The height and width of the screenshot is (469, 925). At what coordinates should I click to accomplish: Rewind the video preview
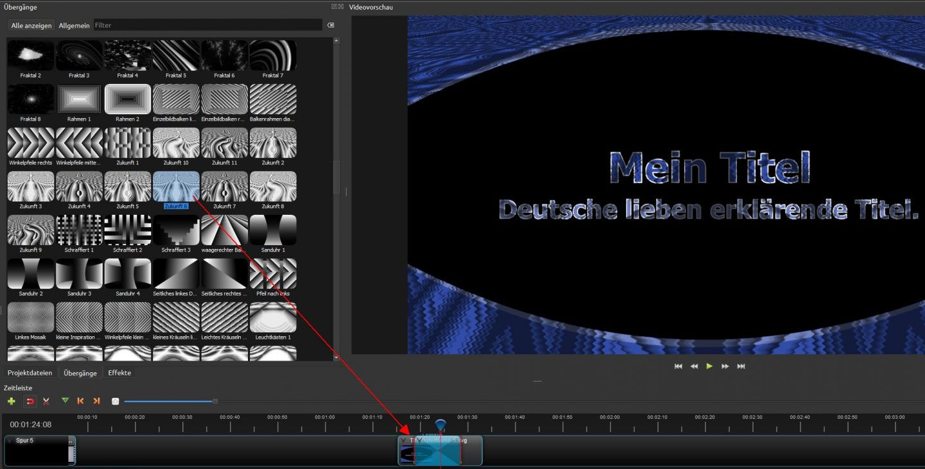click(694, 366)
